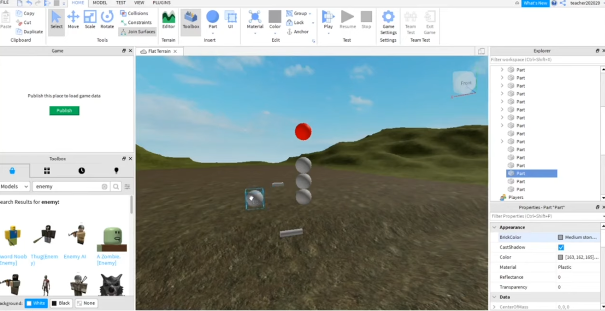Click the green Publish button

click(65, 110)
